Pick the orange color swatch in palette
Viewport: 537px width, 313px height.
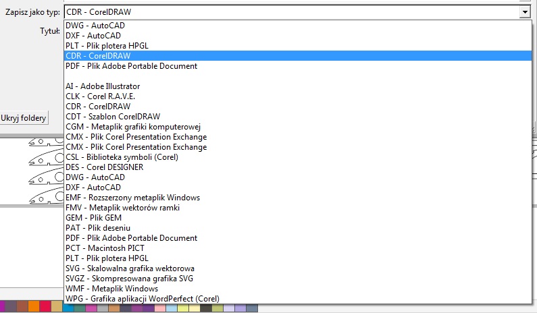tap(34, 307)
